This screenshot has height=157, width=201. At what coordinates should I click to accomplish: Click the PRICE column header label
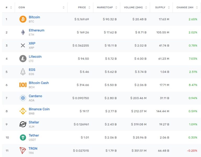[82, 7]
